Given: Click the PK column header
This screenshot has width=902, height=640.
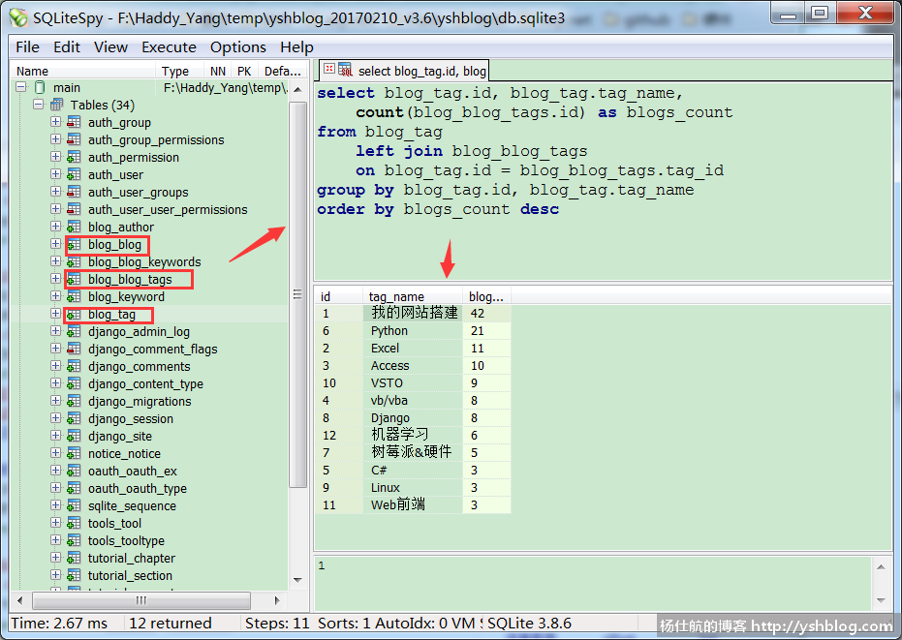Looking at the screenshot, I should click(244, 71).
